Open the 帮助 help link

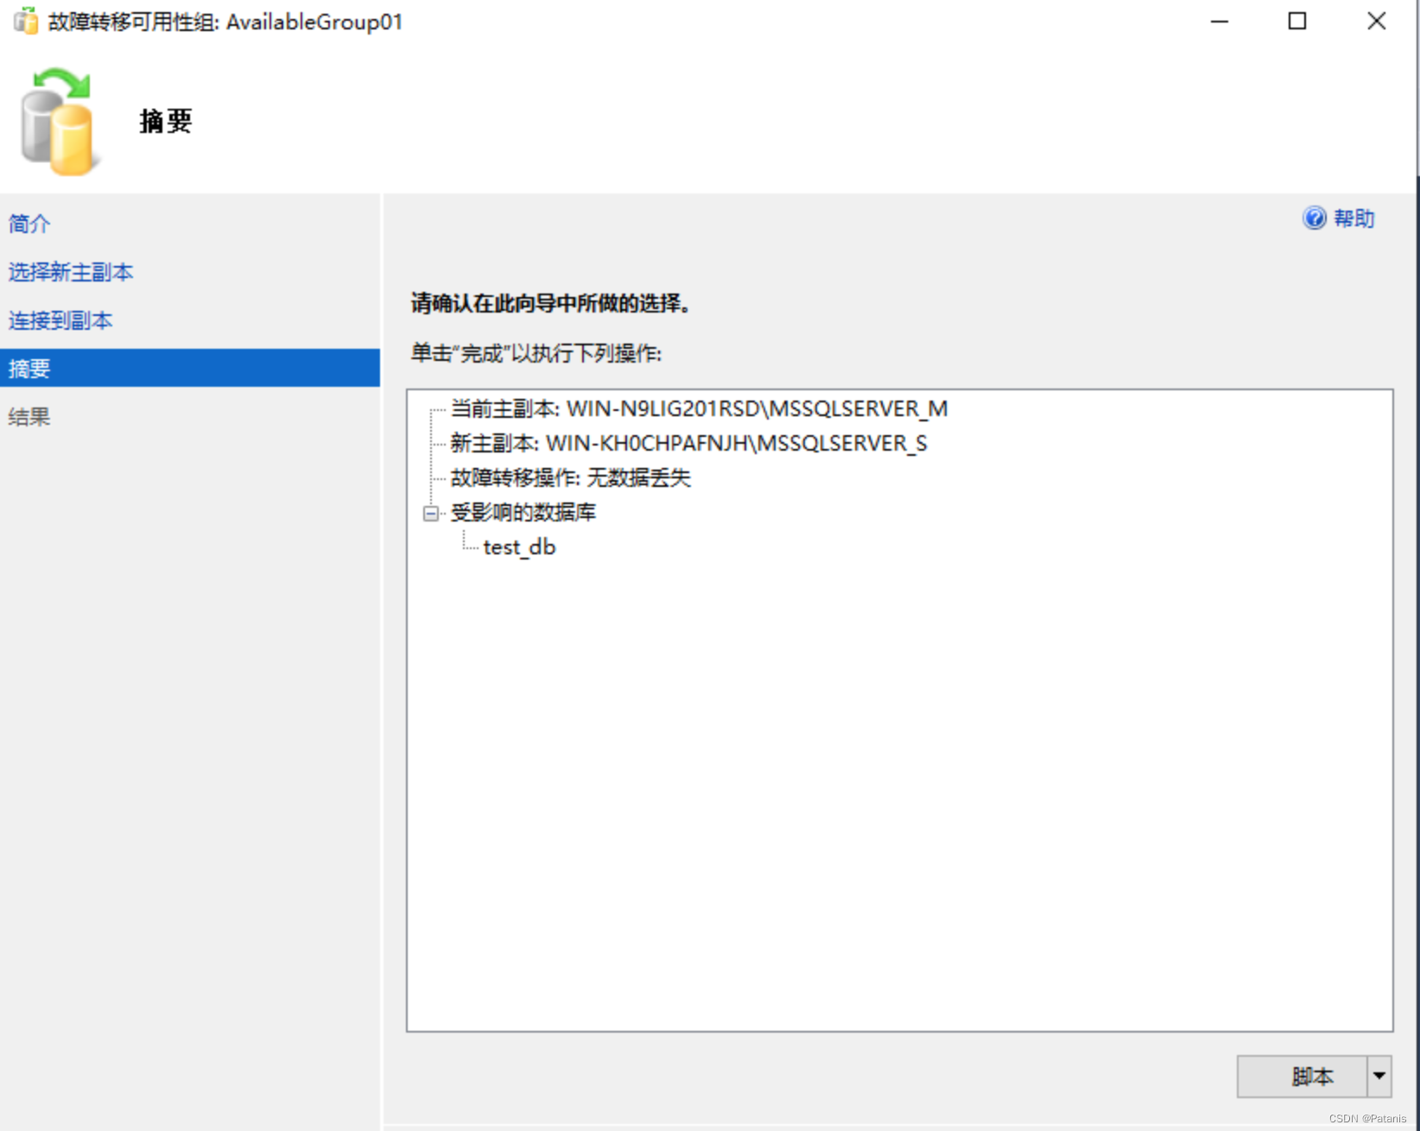(x=1353, y=218)
